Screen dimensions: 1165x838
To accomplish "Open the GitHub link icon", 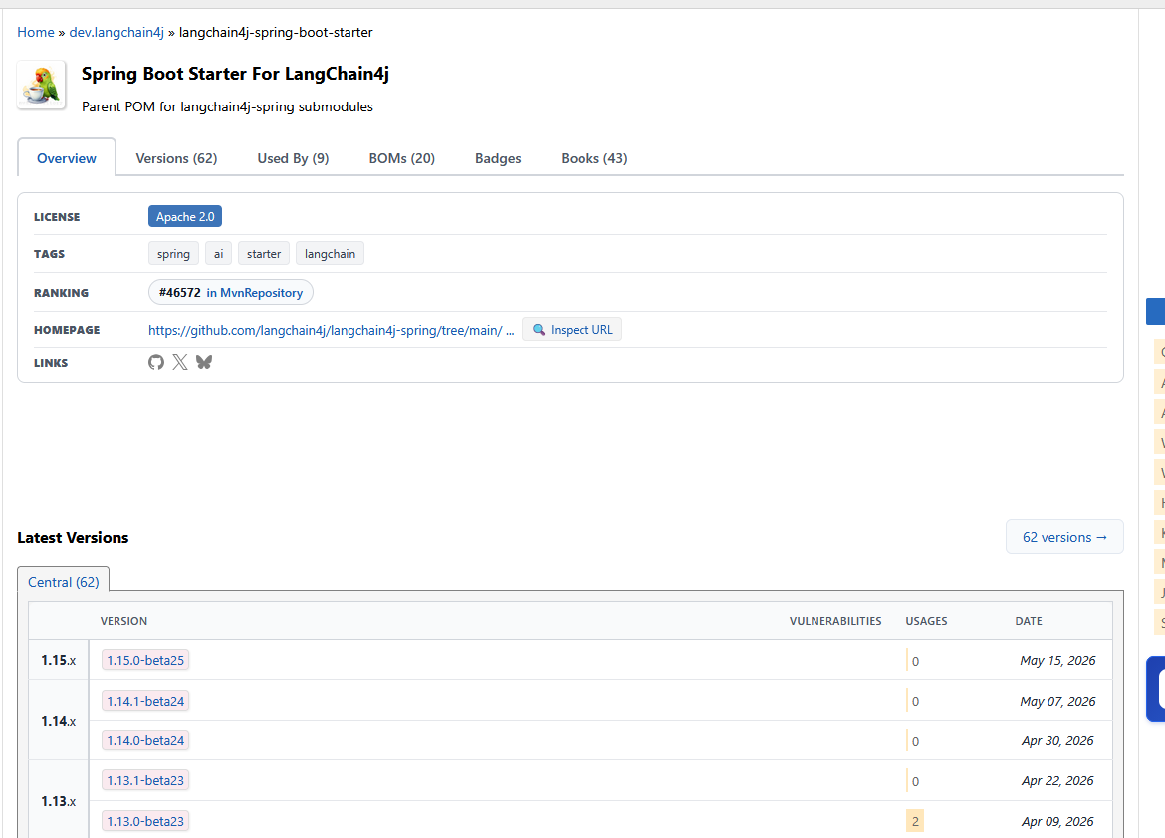I will [156, 362].
